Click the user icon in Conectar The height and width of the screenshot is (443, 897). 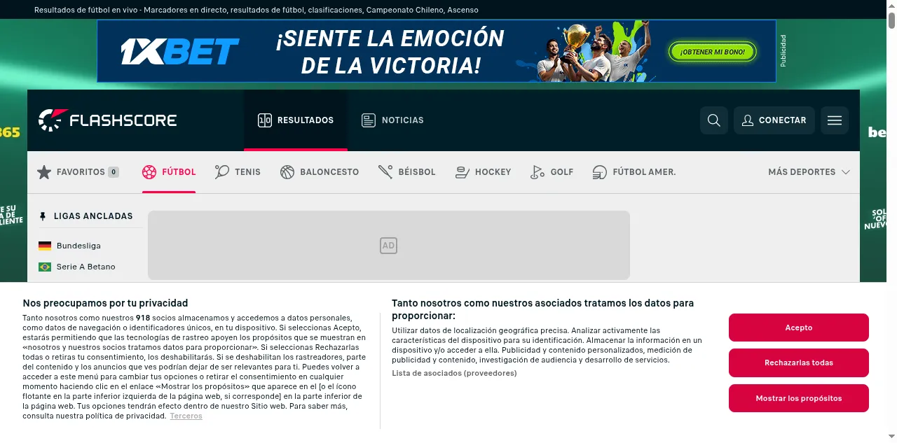[748, 120]
